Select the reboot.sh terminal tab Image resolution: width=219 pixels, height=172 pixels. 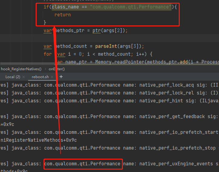coord(40,77)
